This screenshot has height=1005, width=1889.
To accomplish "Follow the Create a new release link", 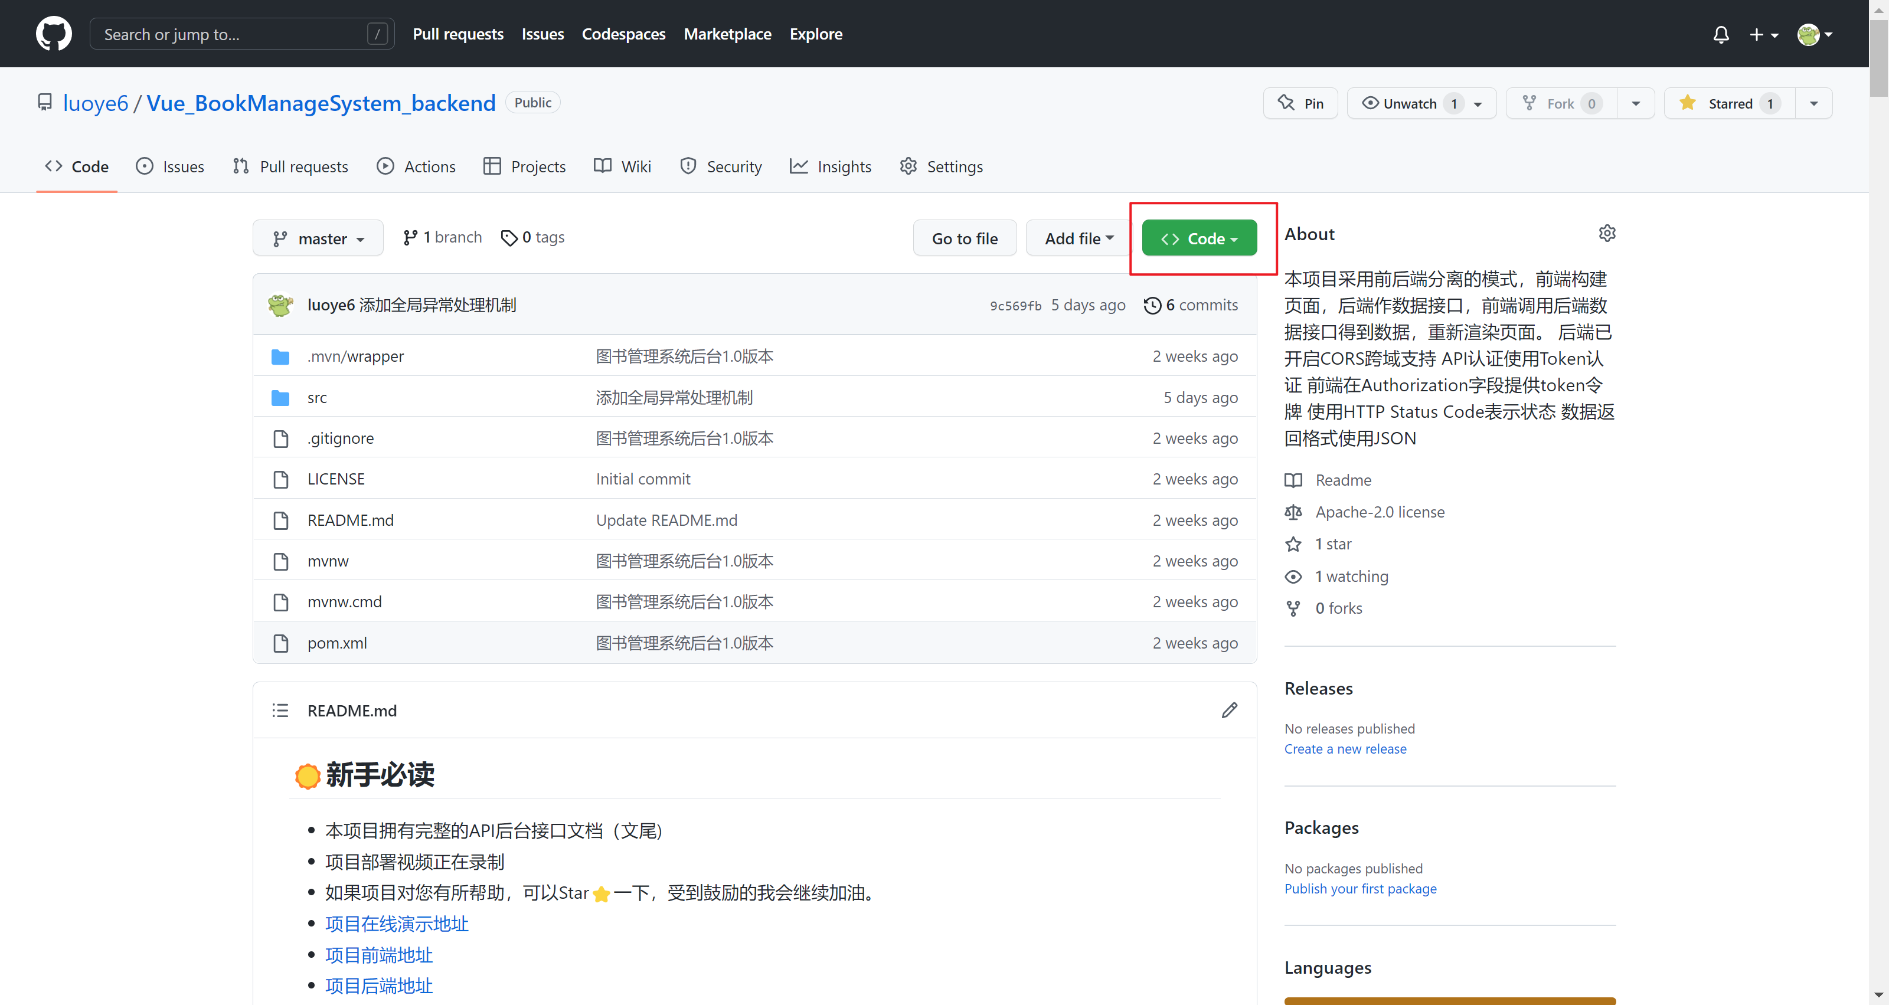I will [x=1345, y=748].
